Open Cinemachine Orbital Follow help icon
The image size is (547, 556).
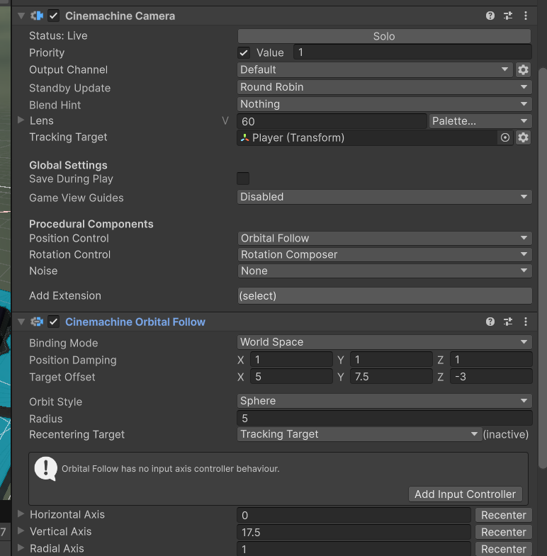(x=490, y=322)
